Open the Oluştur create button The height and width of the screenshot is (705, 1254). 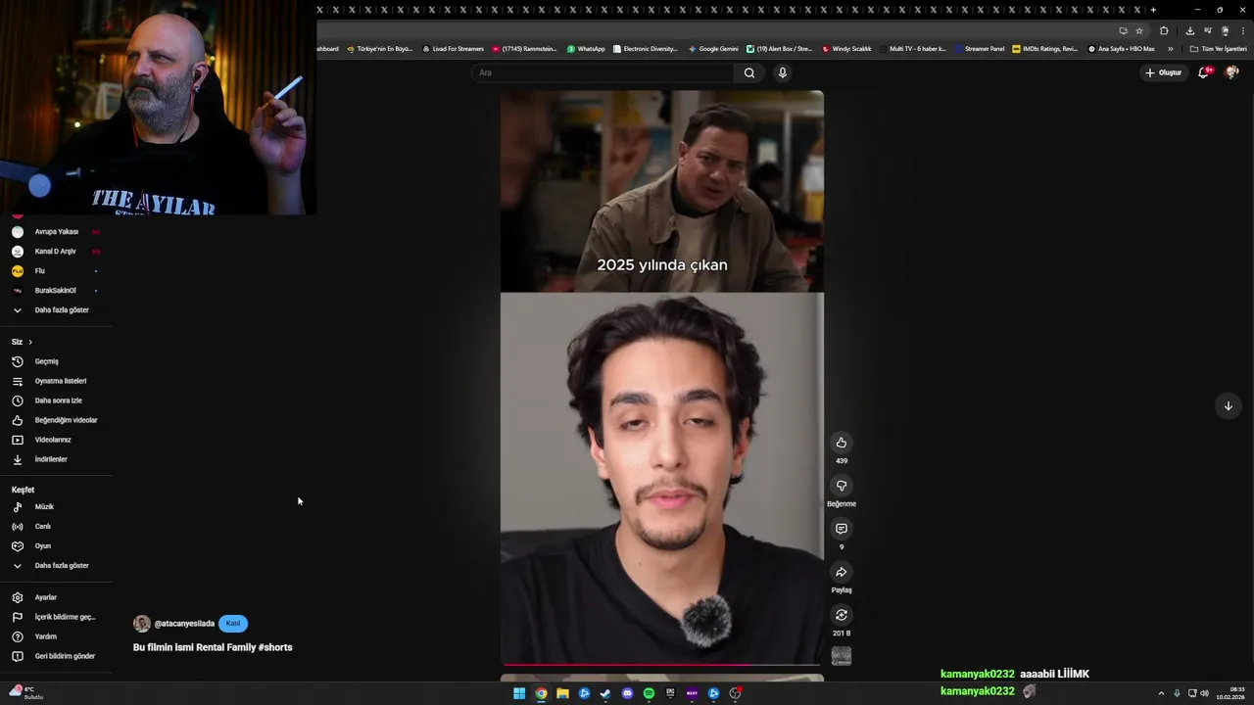pyautogui.click(x=1163, y=72)
